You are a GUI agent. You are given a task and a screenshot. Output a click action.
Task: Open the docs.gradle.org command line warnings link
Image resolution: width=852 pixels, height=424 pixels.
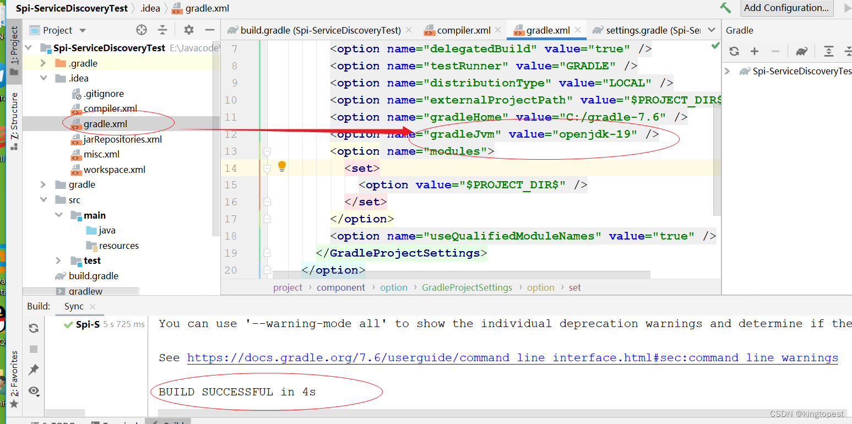coord(512,358)
